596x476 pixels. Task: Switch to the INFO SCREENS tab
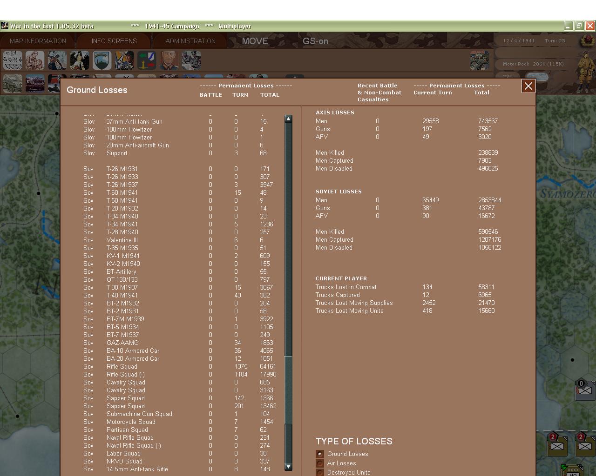[x=114, y=41]
